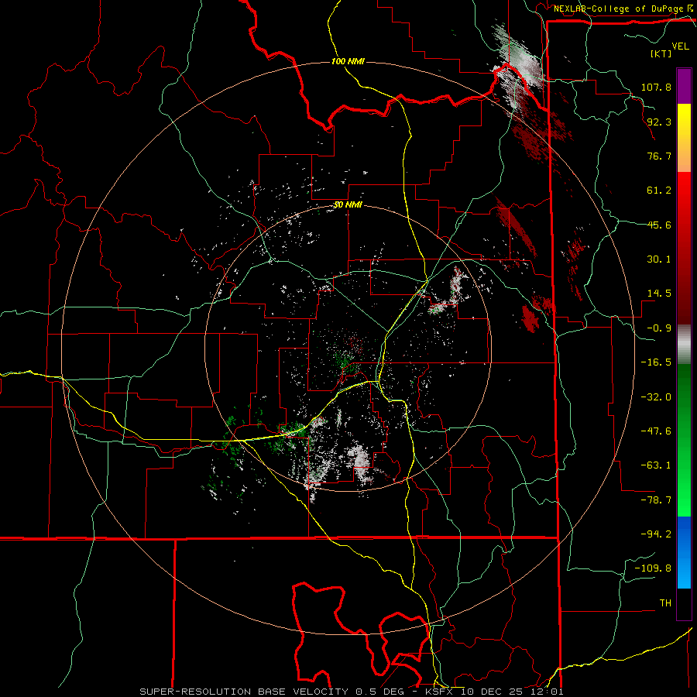
Task: Click the TH legend label
Action: tap(665, 603)
